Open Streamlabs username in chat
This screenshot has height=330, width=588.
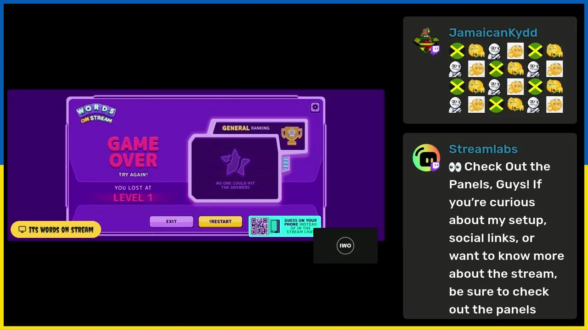483,149
